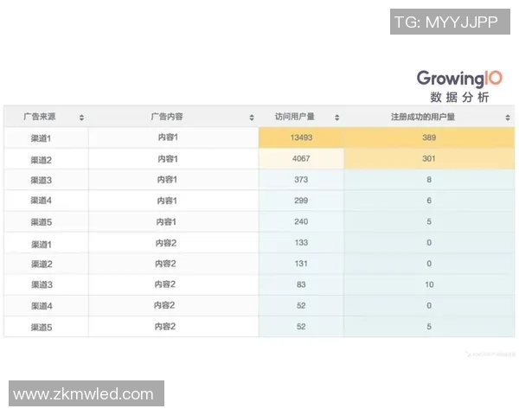
Task: Click the 访问用户量 column header text
Action: 294,117
